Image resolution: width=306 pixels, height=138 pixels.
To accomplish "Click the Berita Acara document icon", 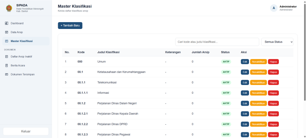I will coord(7,66).
